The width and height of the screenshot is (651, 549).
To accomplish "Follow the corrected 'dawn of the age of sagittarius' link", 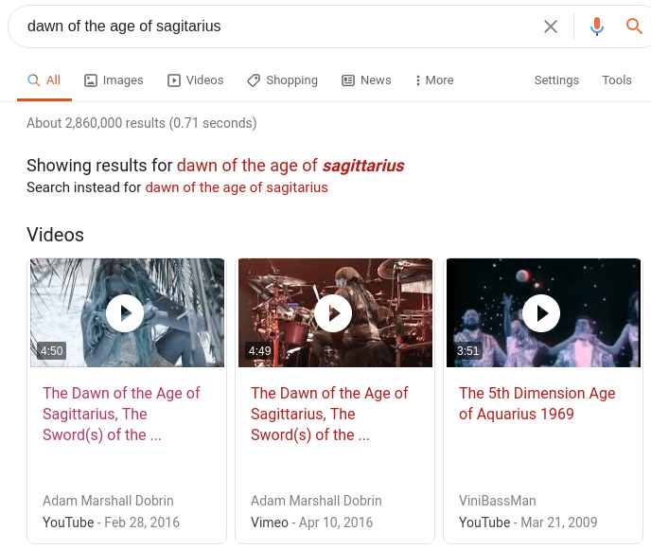I will click(290, 166).
